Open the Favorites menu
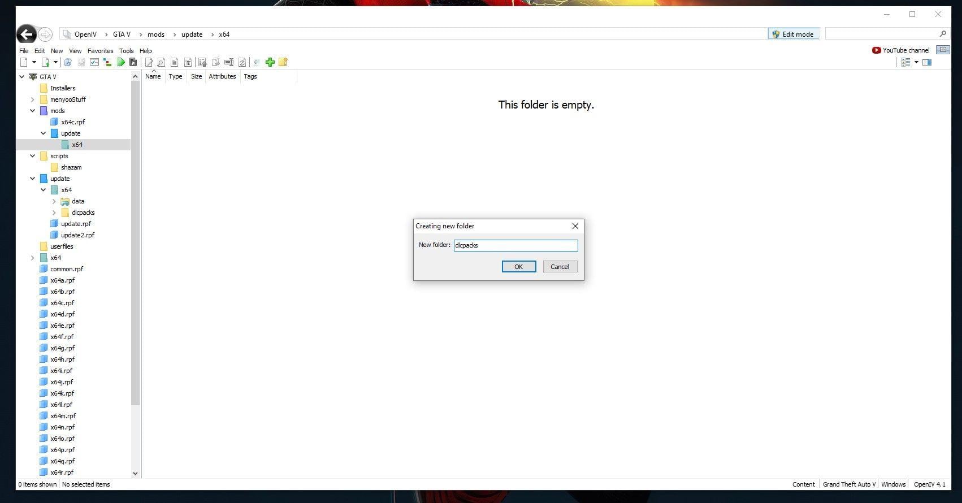The height and width of the screenshot is (503, 962). click(x=100, y=51)
